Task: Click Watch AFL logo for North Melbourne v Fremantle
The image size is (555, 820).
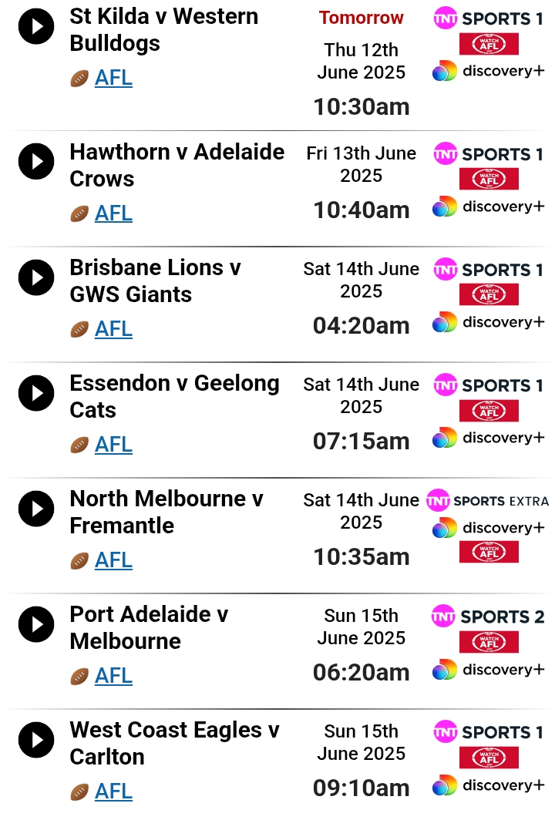Action: coord(489,552)
